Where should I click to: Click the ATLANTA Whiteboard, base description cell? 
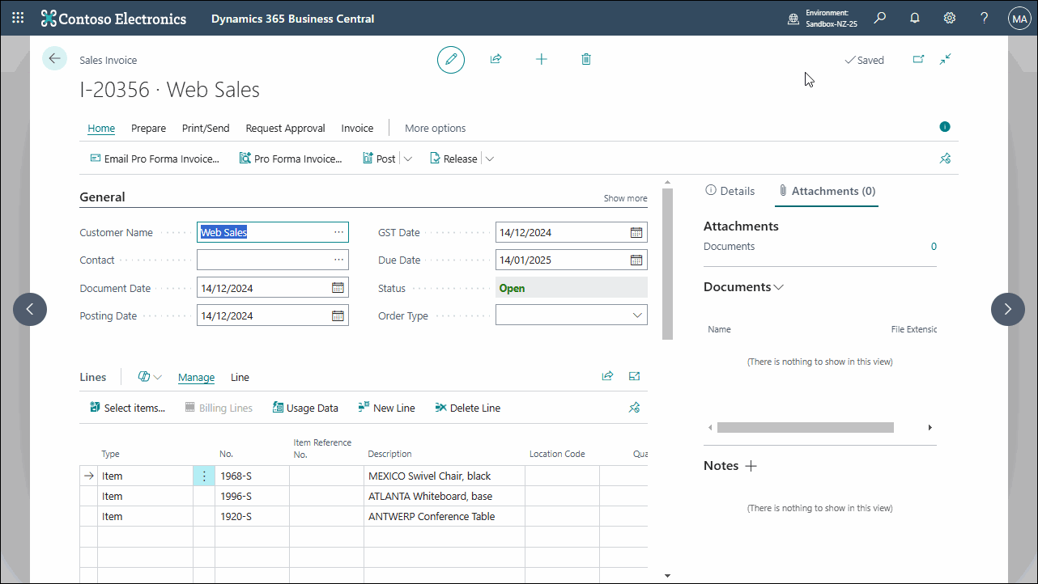(444, 496)
